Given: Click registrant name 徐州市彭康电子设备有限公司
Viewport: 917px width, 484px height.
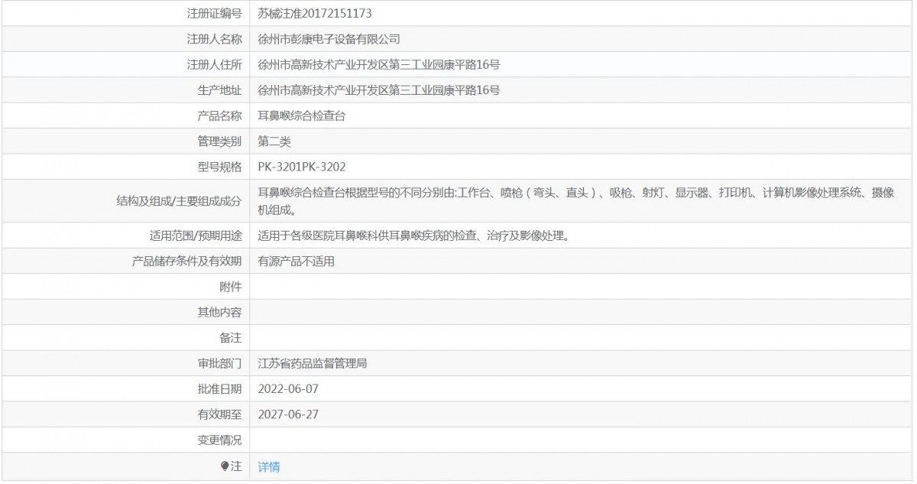Looking at the screenshot, I should pos(329,39).
